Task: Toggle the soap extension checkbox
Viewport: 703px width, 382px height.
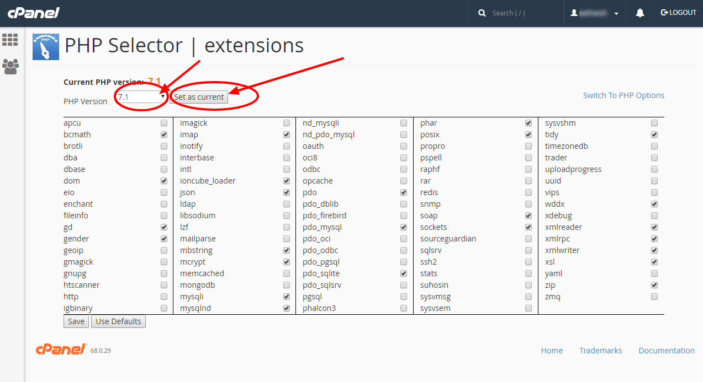Action: click(528, 216)
